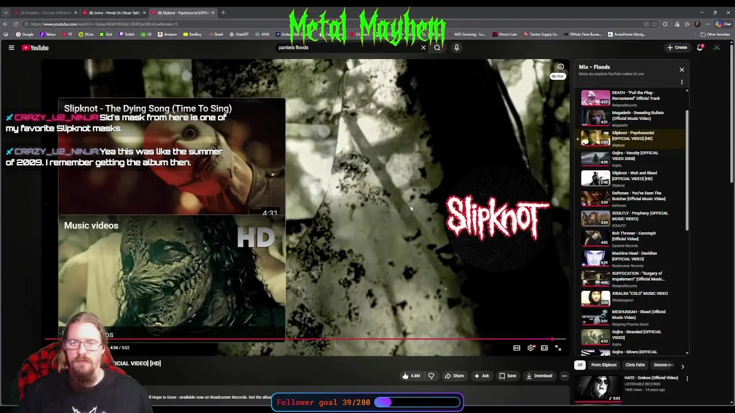The width and height of the screenshot is (735, 413).
Task: Play Gojira - Vacuity playlist item
Action: 632,158
